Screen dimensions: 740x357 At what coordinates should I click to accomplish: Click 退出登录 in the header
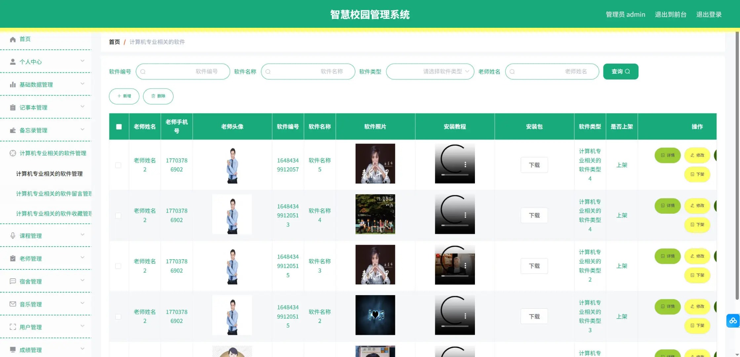click(x=709, y=15)
